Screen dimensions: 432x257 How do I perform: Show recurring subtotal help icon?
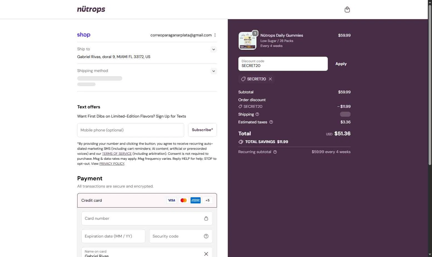click(275, 152)
